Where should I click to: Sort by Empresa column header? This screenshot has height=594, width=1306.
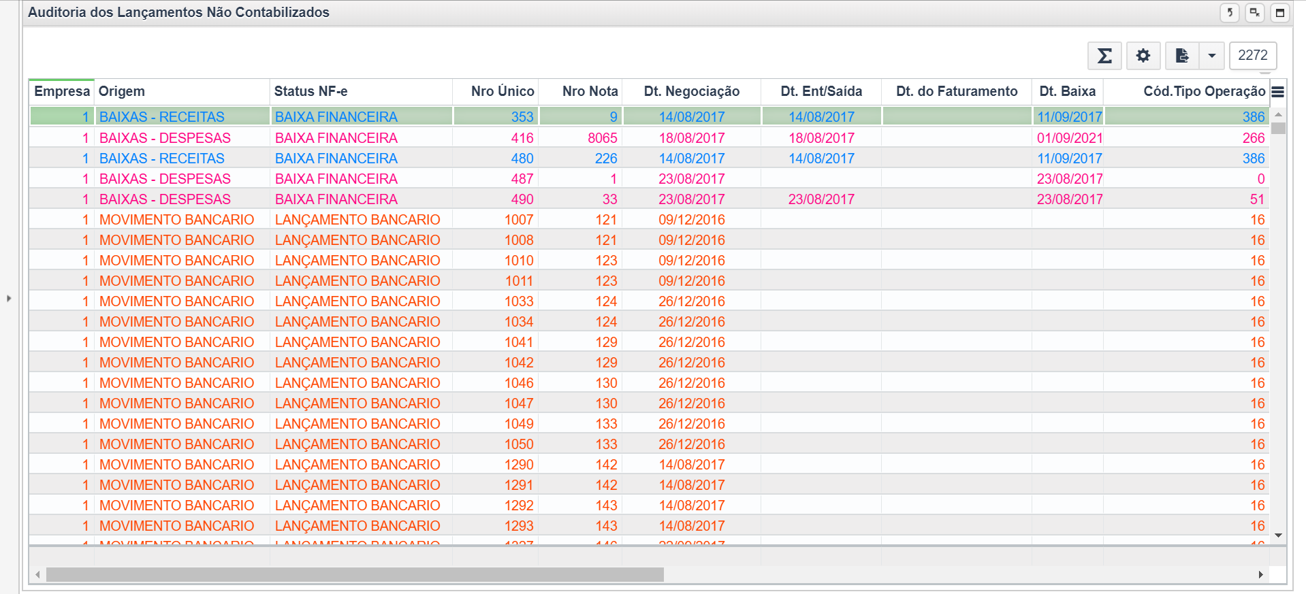point(62,92)
